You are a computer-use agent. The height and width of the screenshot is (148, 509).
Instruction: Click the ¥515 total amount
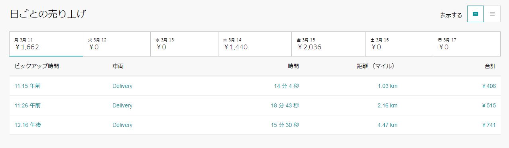pos(488,105)
